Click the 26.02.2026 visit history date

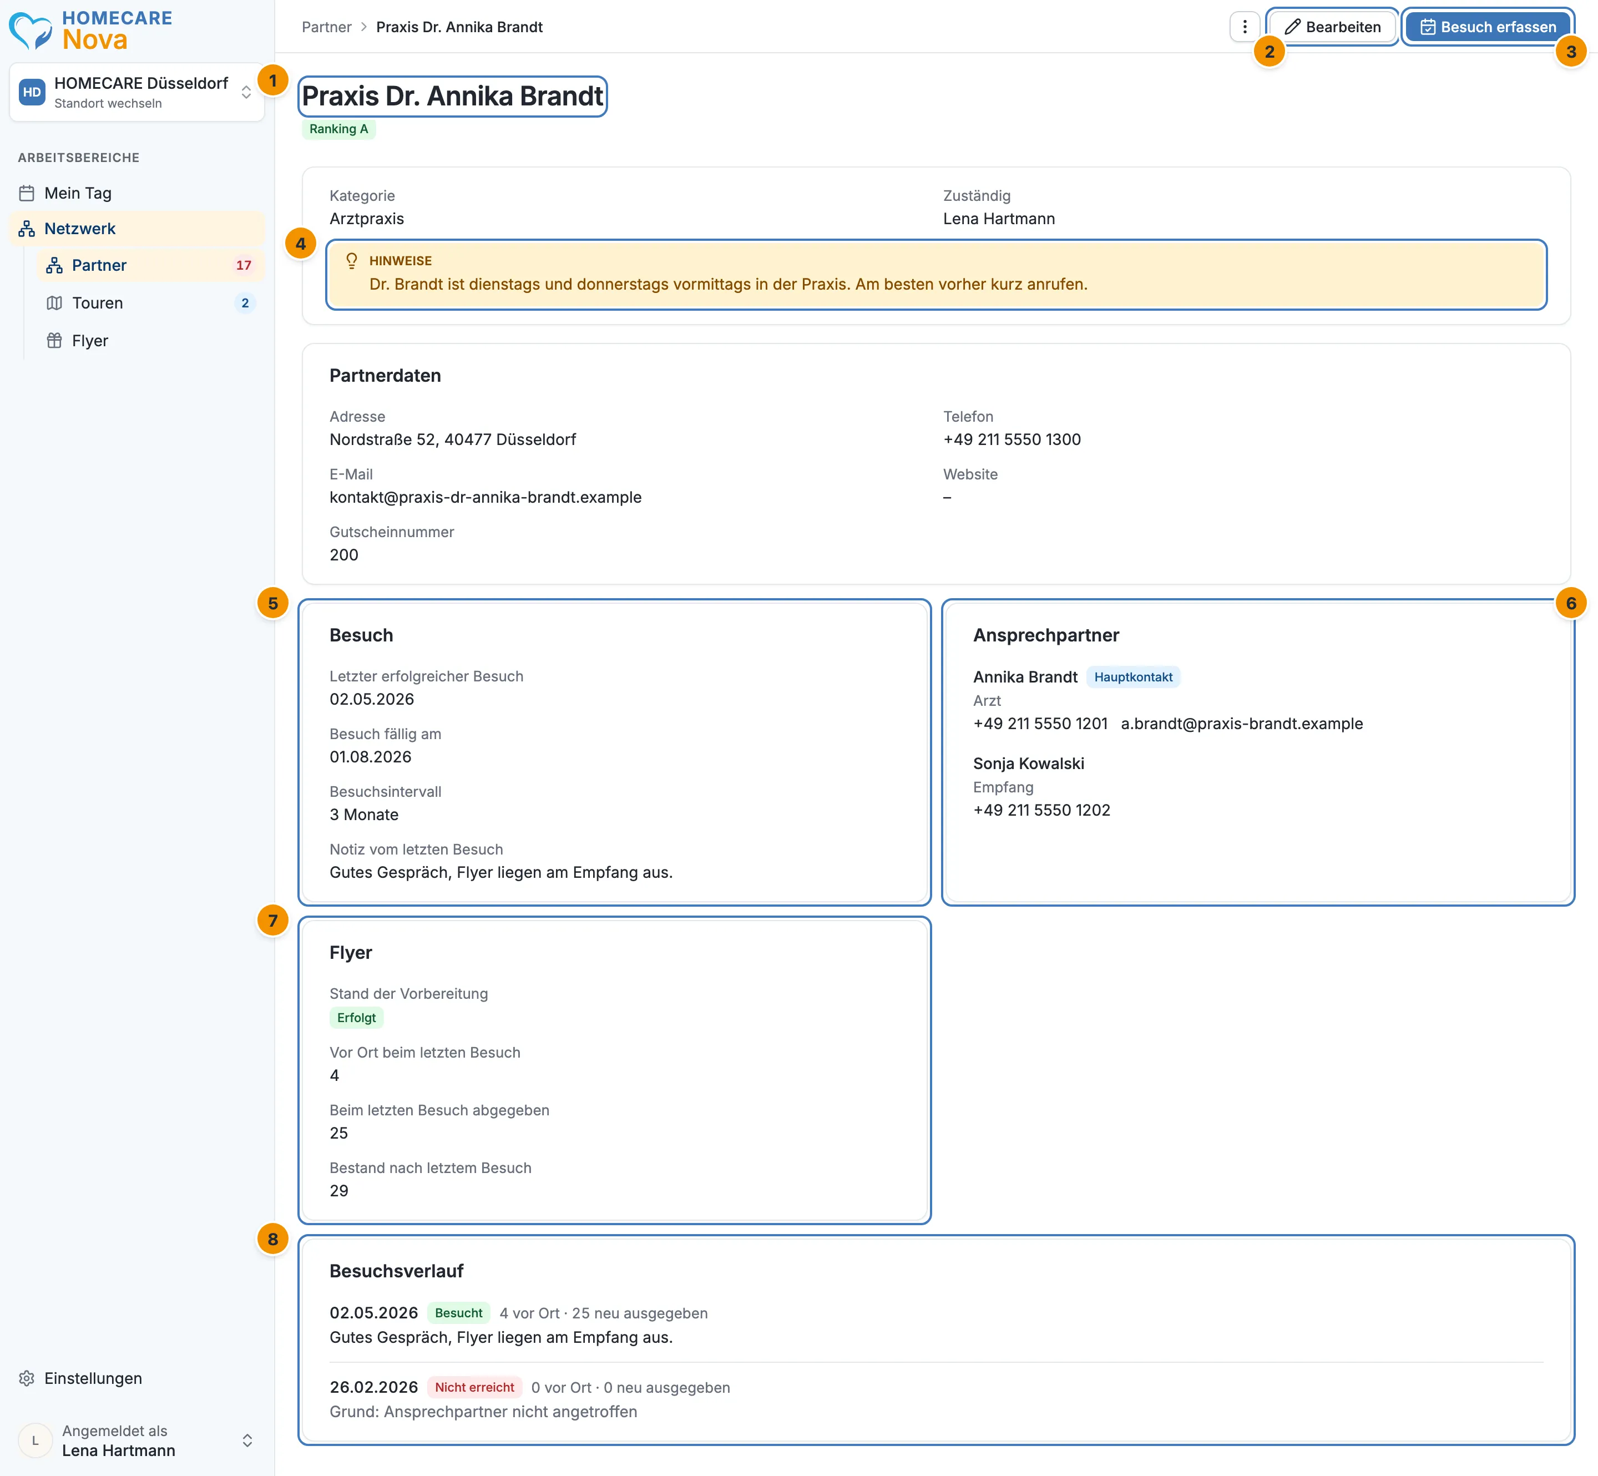(374, 1387)
